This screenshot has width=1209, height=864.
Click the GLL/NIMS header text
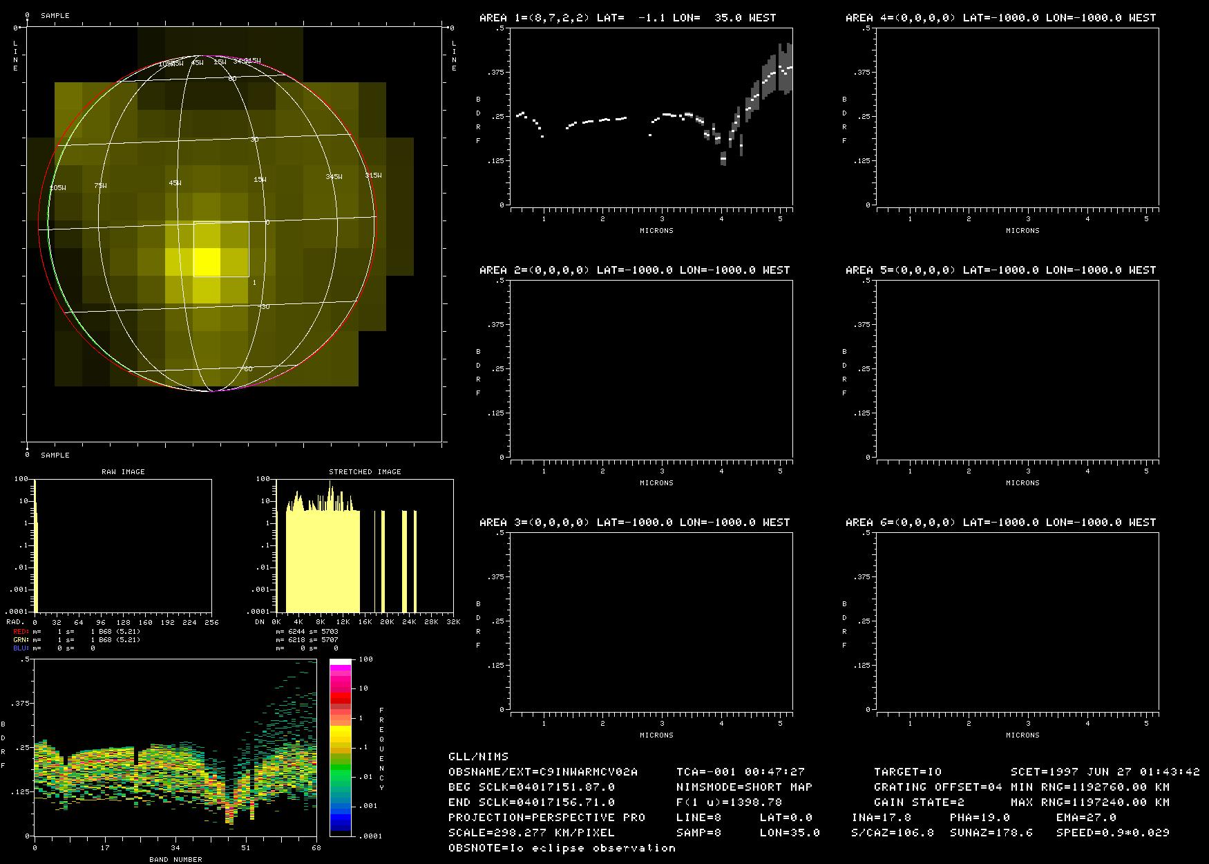click(x=478, y=757)
